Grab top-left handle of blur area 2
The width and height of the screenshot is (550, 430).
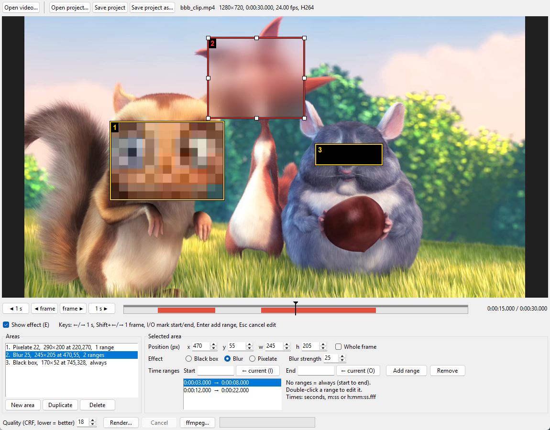[x=209, y=38]
